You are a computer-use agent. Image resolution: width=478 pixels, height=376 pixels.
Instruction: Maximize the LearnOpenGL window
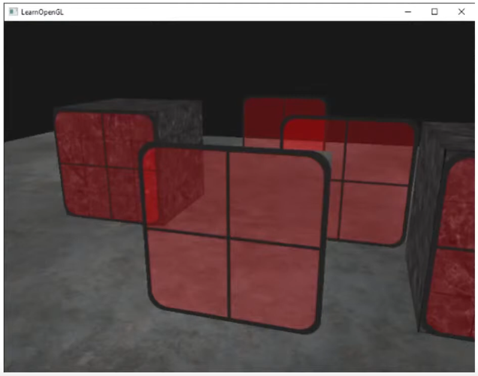(435, 11)
